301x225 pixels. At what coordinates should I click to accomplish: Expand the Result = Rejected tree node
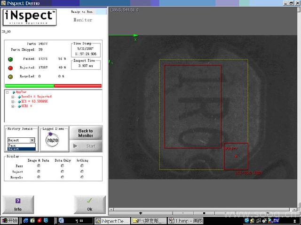(13, 97)
